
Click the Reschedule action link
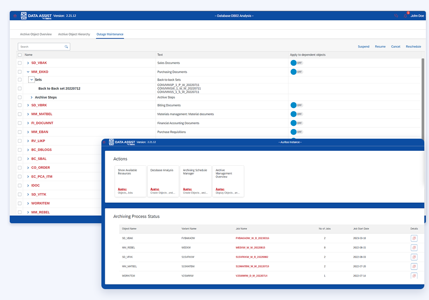413,47
